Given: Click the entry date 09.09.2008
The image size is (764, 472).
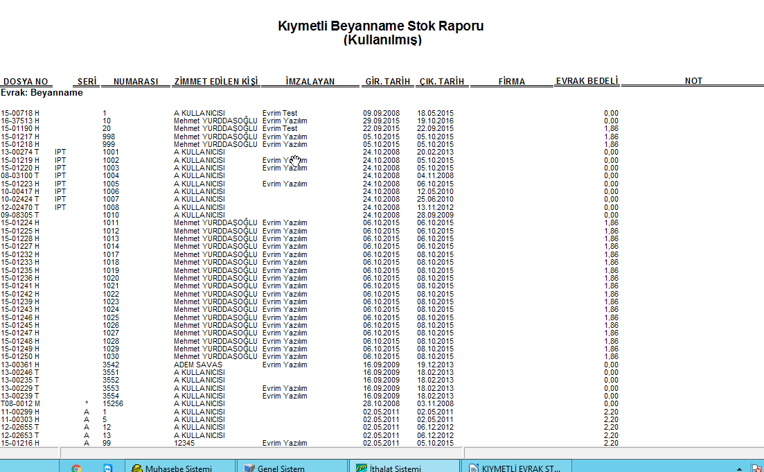Looking at the screenshot, I should coord(381,113).
